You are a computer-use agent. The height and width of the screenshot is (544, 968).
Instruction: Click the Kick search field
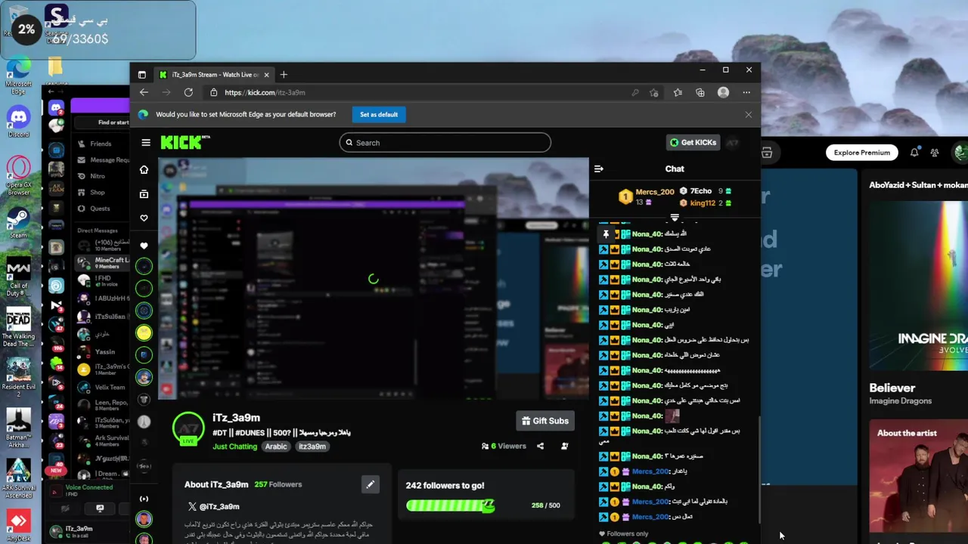(445, 142)
